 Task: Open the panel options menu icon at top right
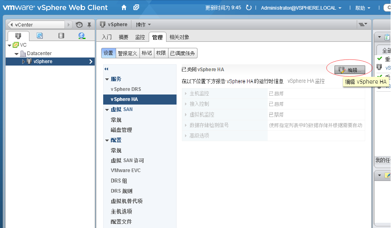[362, 25]
